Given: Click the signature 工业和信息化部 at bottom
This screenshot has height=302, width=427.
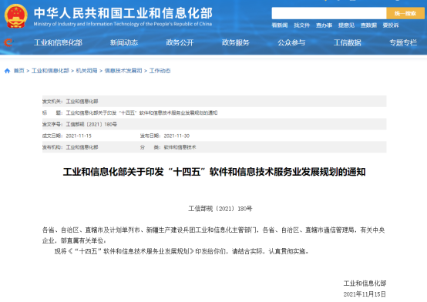Looking at the screenshot, I should 365,284.
